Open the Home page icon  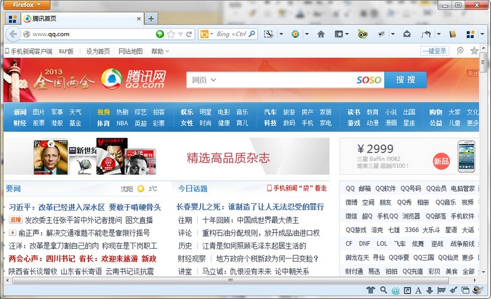pos(321,34)
